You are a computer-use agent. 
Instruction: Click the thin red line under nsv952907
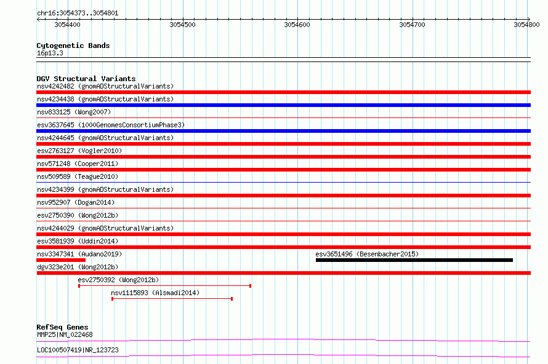(x=283, y=208)
